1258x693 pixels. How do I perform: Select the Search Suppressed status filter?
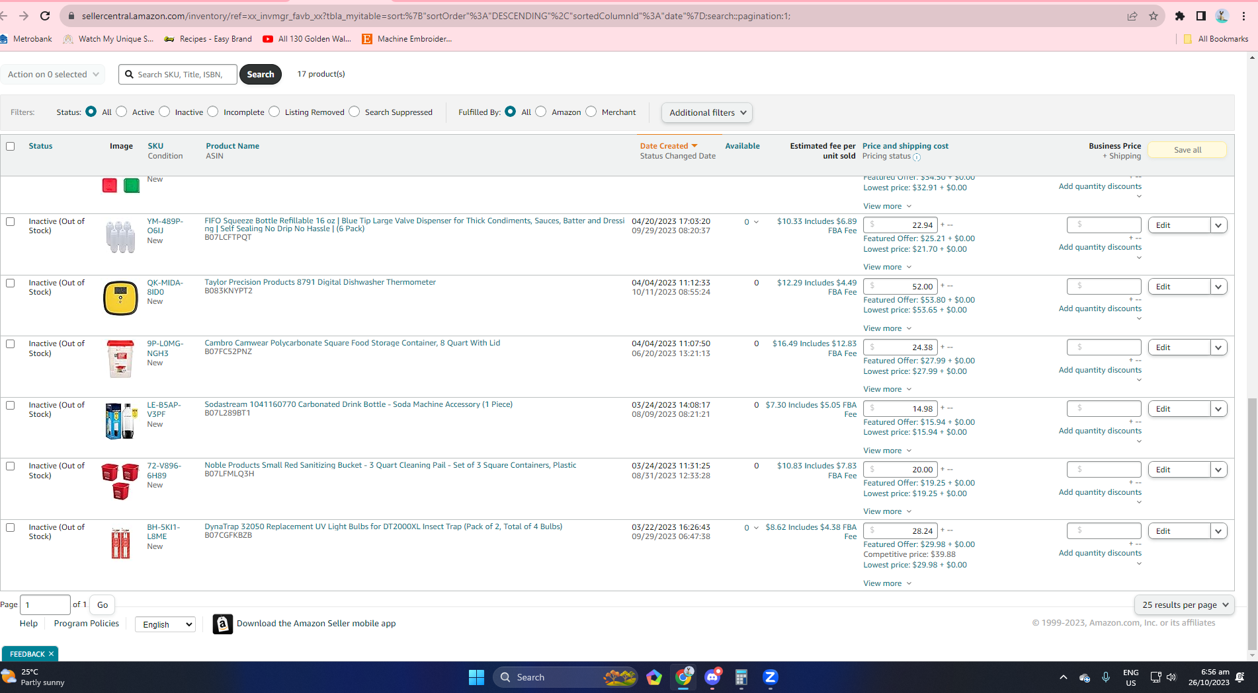[355, 112]
